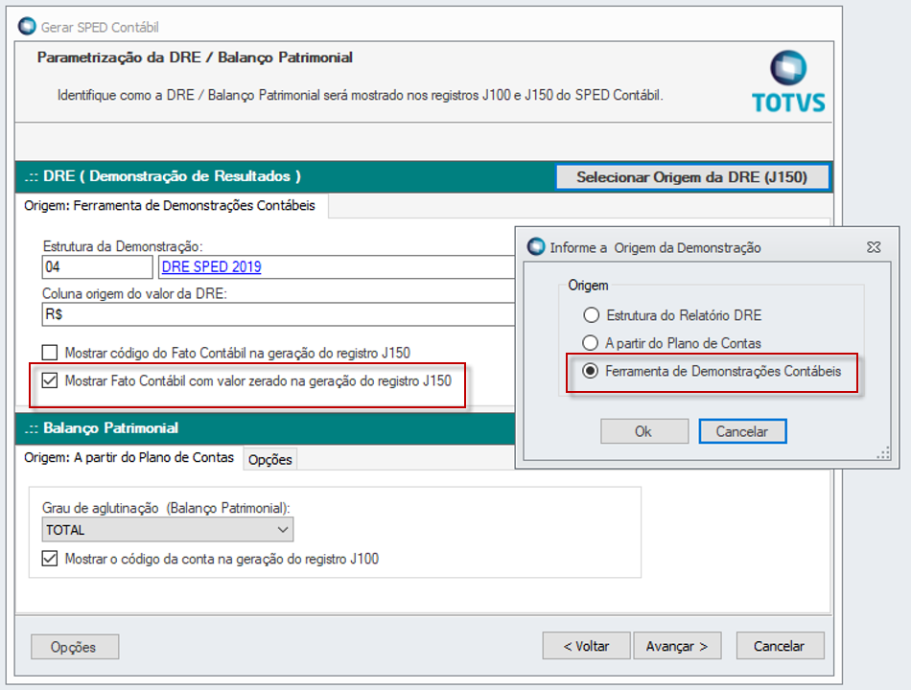911x690 pixels.
Task: Click the Identifique como a DRE description text
Action: [360, 95]
